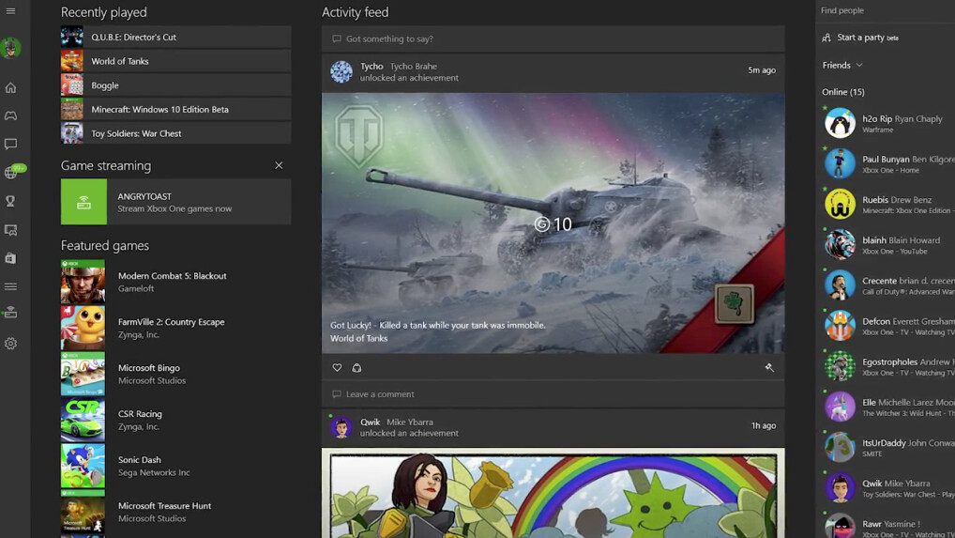Image resolution: width=955 pixels, height=538 pixels.
Task: Like Tycho's achievement post with heart
Action: pyautogui.click(x=337, y=368)
